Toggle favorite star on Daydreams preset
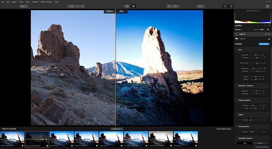This screenshot has width=272, height=149. 122,146
